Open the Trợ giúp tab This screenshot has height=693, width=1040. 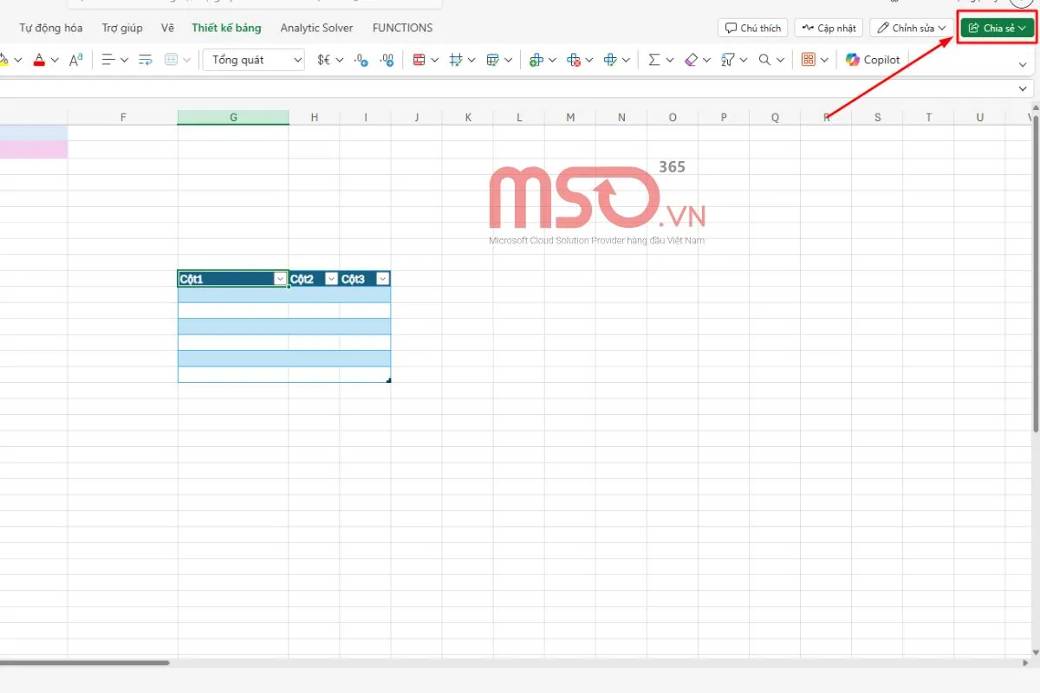tap(122, 28)
